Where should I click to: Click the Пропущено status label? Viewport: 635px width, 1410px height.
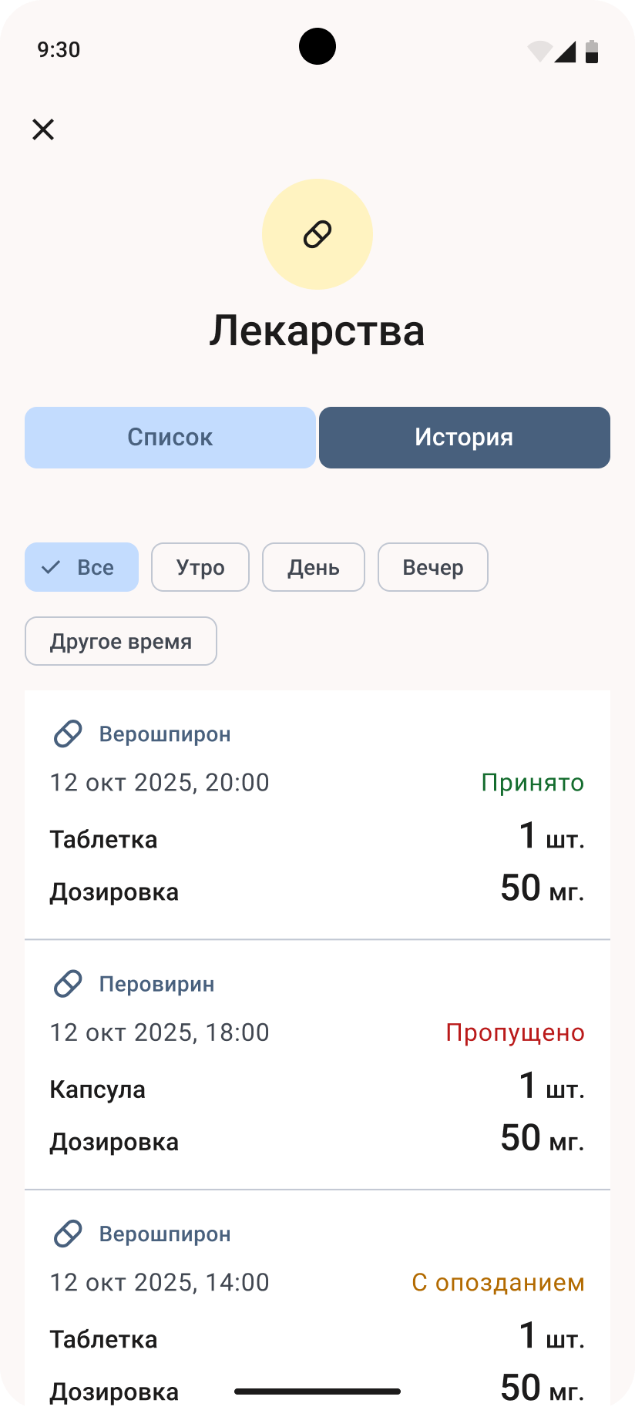tap(515, 1032)
